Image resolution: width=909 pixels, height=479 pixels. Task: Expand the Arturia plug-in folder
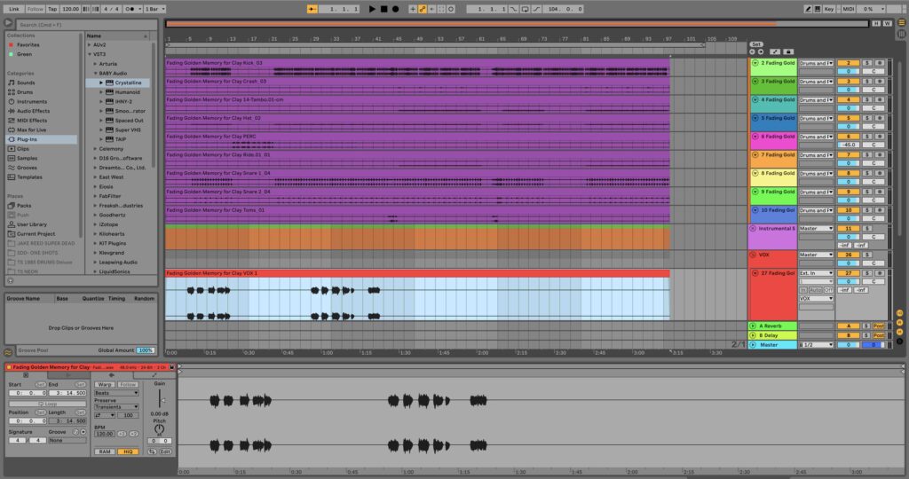96,64
